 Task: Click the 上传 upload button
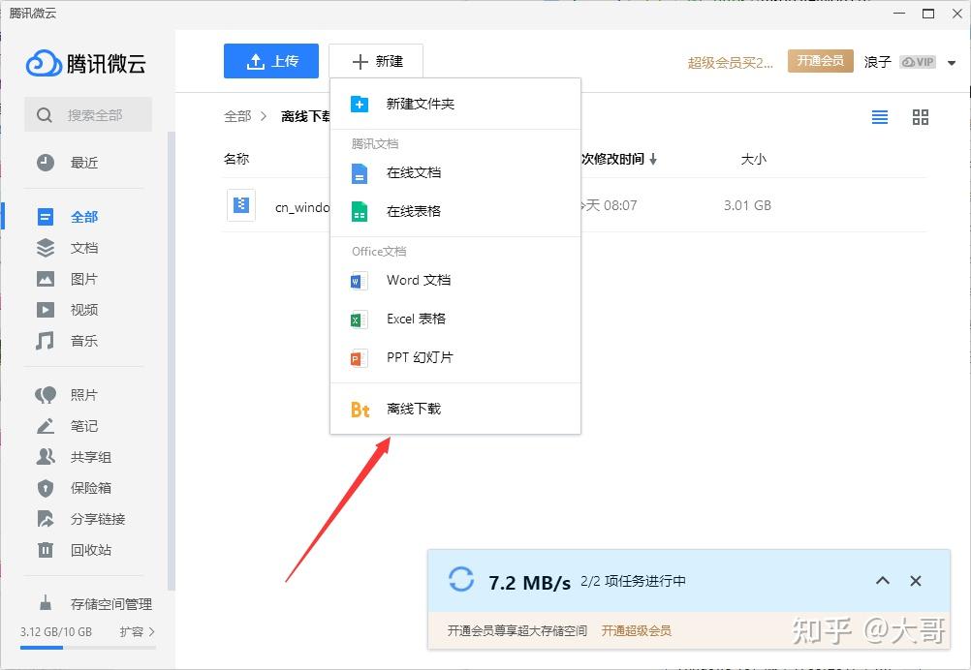click(271, 61)
